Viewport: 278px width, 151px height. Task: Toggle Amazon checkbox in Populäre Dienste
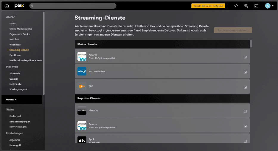[x=246, y=126]
